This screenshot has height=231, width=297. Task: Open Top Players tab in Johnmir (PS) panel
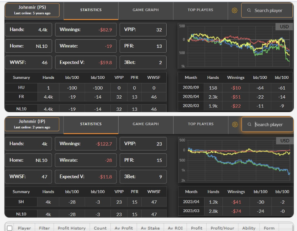(x=200, y=11)
